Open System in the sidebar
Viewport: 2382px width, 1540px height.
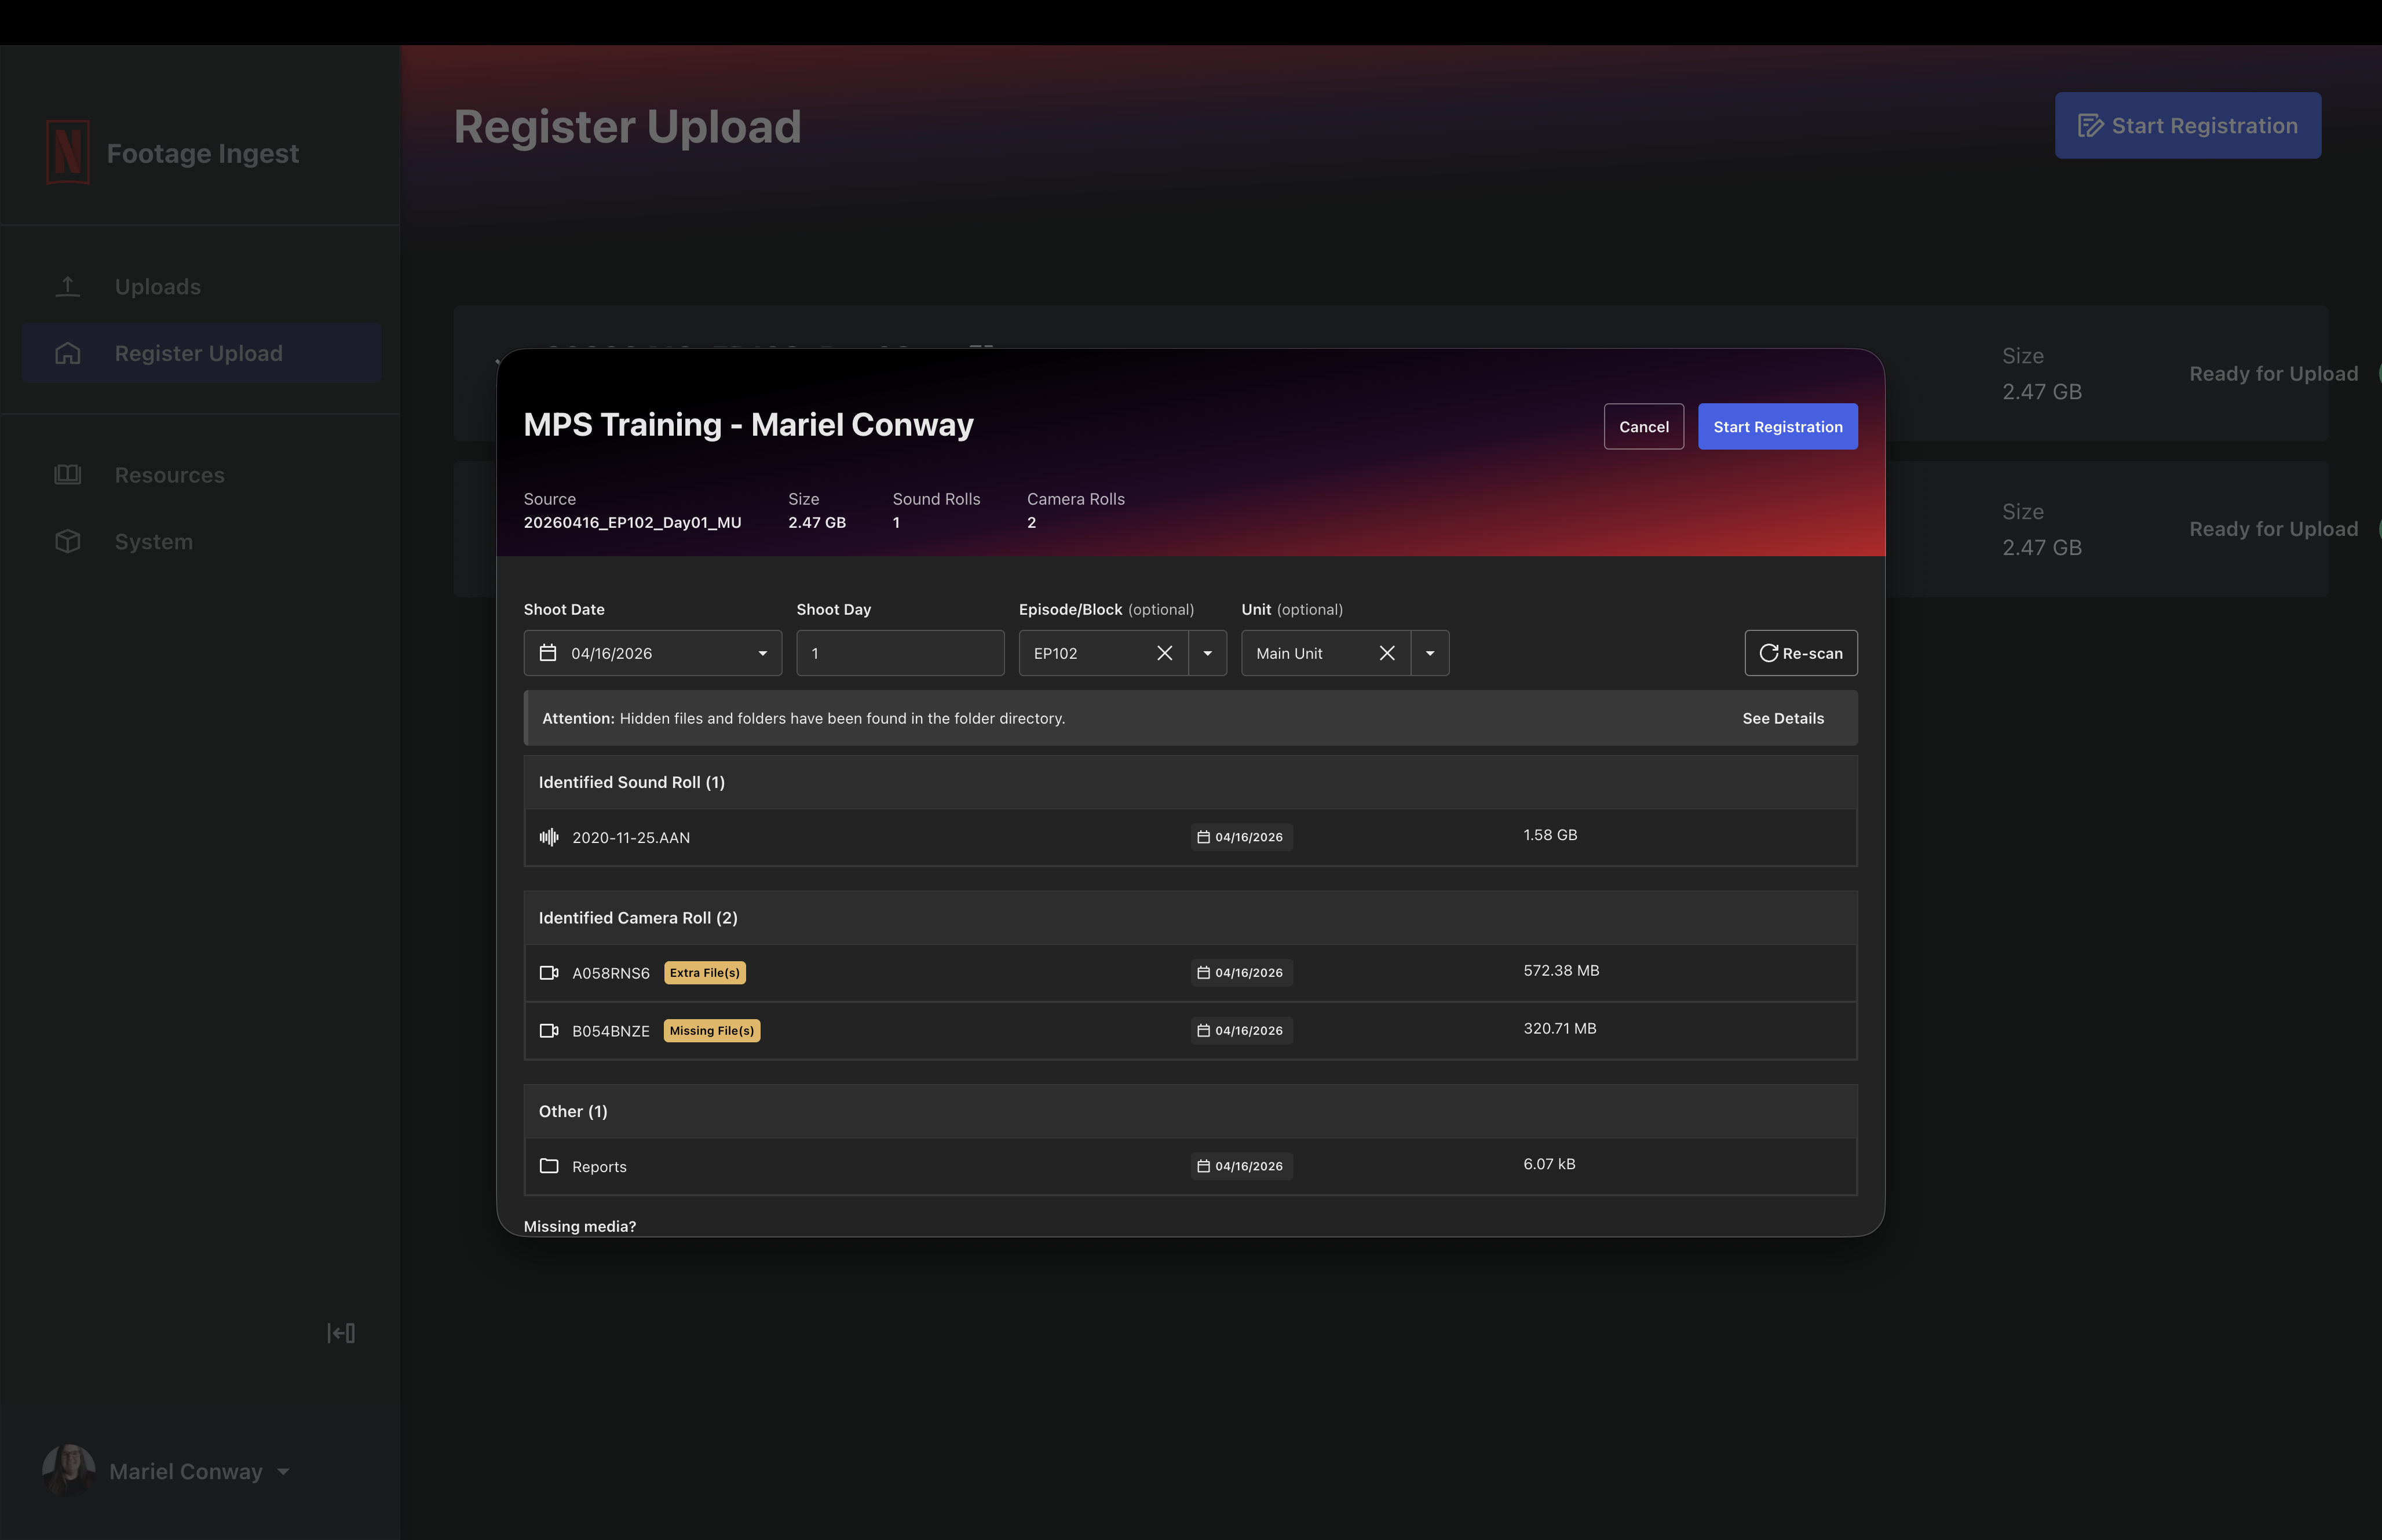point(200,541)
